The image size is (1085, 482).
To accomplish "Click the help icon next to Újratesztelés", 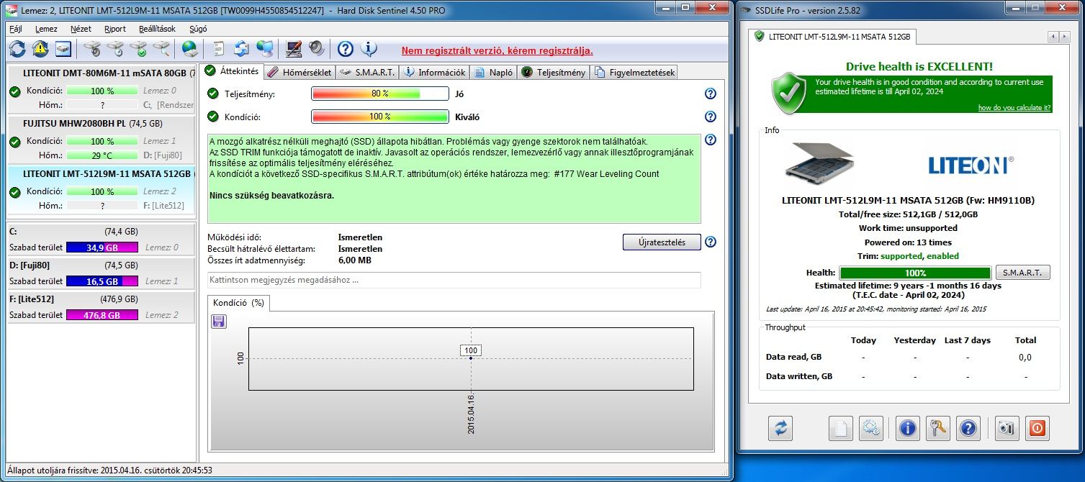I will [x=711, y=242].
